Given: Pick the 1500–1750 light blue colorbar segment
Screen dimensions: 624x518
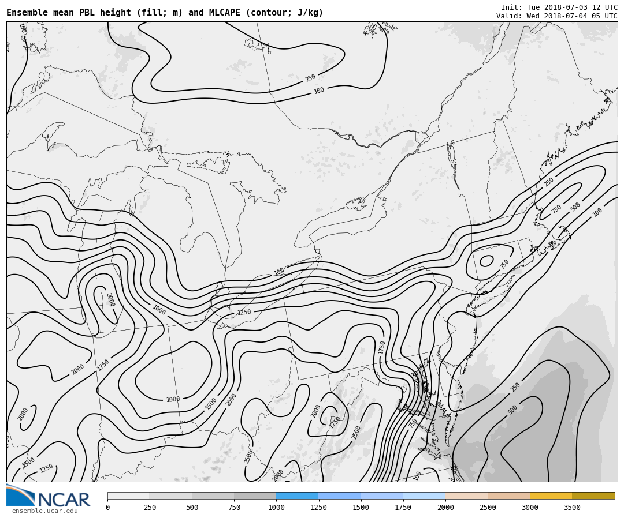Looking at the screenshot, I should (382, 496).
